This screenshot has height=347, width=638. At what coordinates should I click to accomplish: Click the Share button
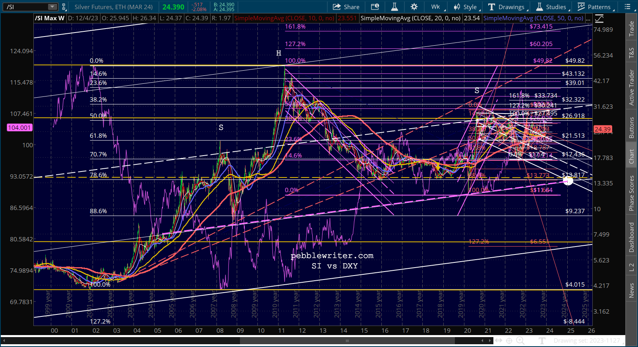[346, 7]
